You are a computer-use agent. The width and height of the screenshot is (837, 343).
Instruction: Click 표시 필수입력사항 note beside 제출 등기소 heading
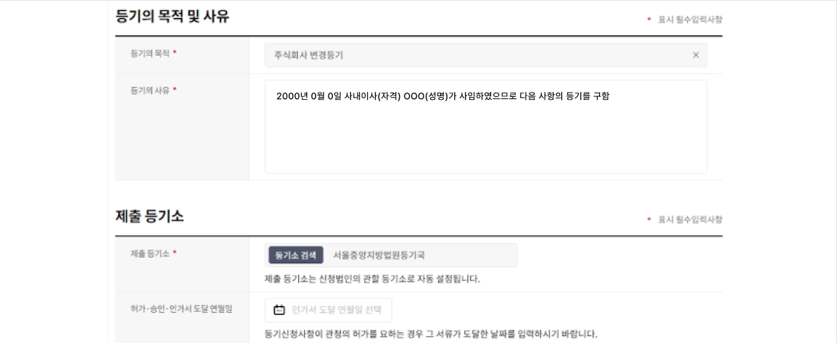coord(690,219)
